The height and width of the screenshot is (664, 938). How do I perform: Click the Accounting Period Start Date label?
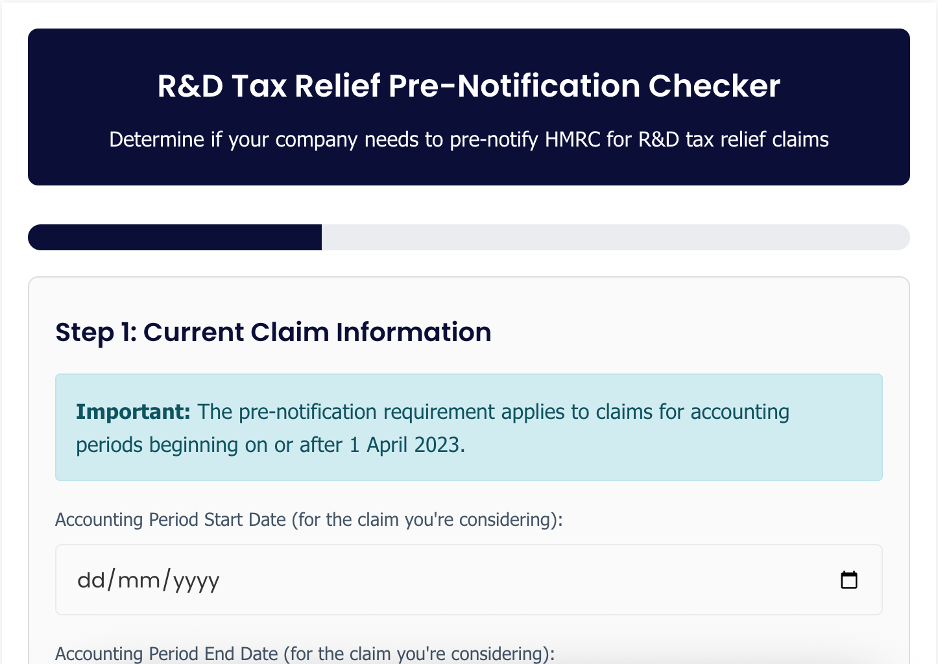tap(309, 519)
